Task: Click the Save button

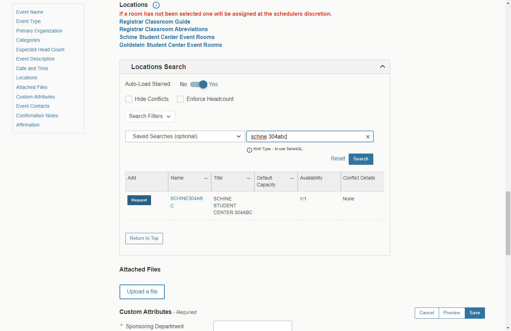Action: coord(475,313)
